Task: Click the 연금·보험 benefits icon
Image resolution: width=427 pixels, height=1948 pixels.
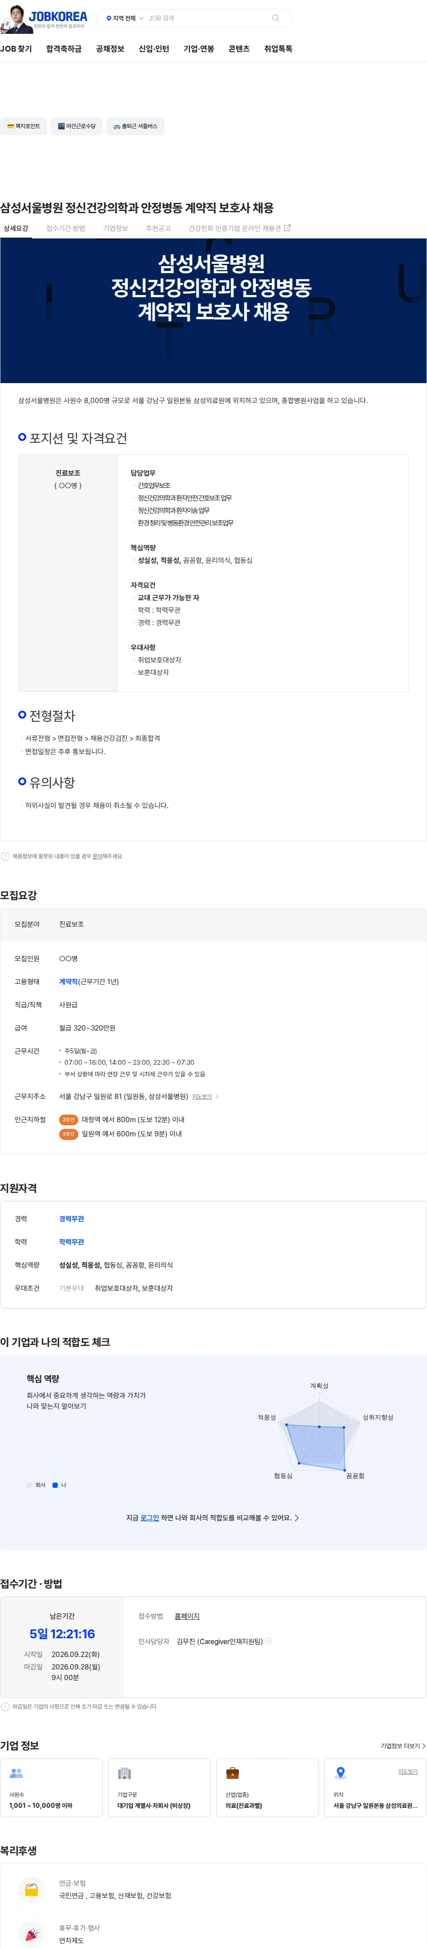Action: (x=32, y=1889)
